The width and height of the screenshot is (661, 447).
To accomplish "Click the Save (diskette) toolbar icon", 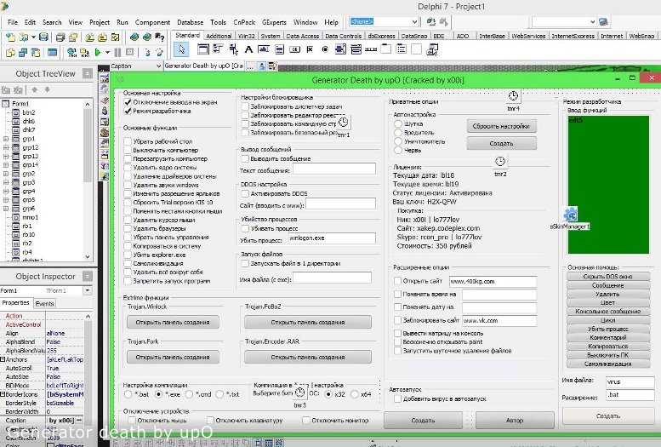I will click(43, 37).
